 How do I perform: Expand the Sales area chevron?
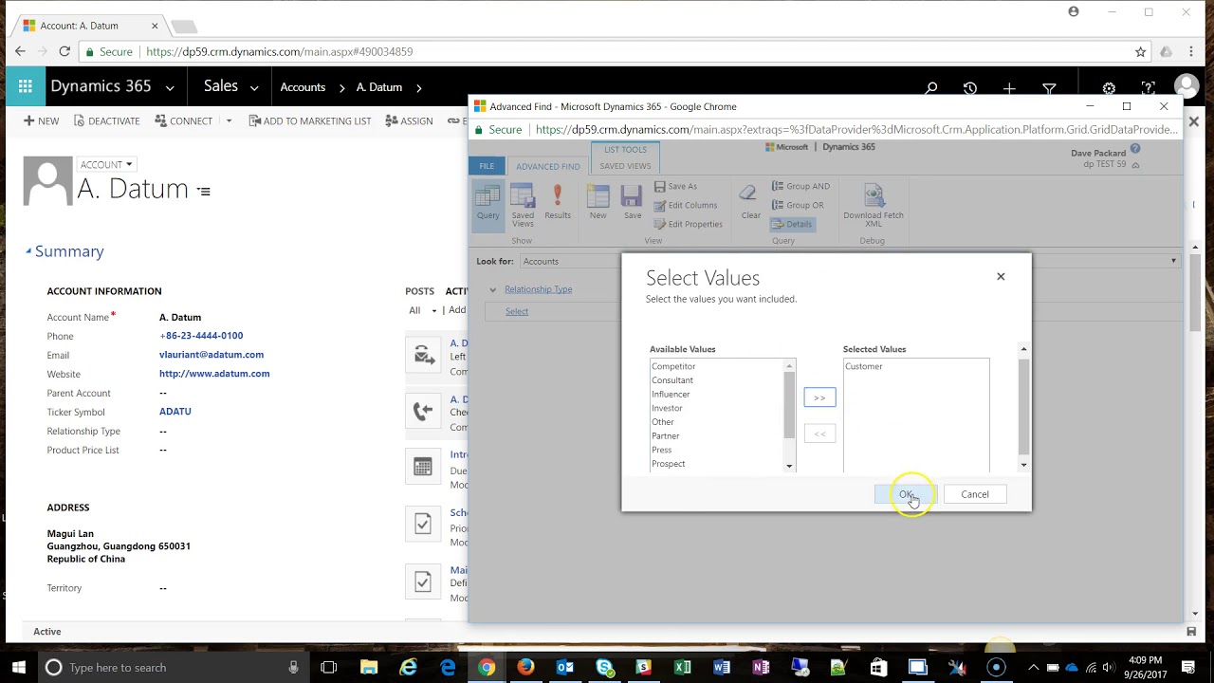tap(254, 87)
